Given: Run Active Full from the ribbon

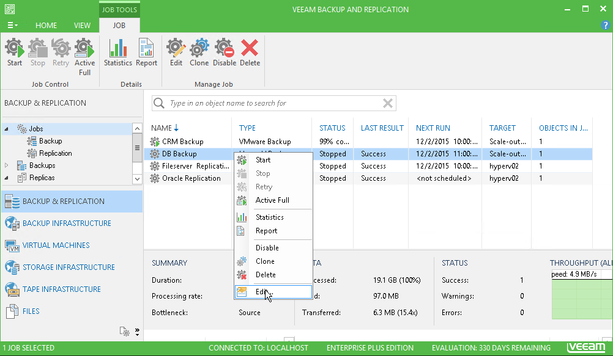Looking at the screenshot, I should (84, 57).
